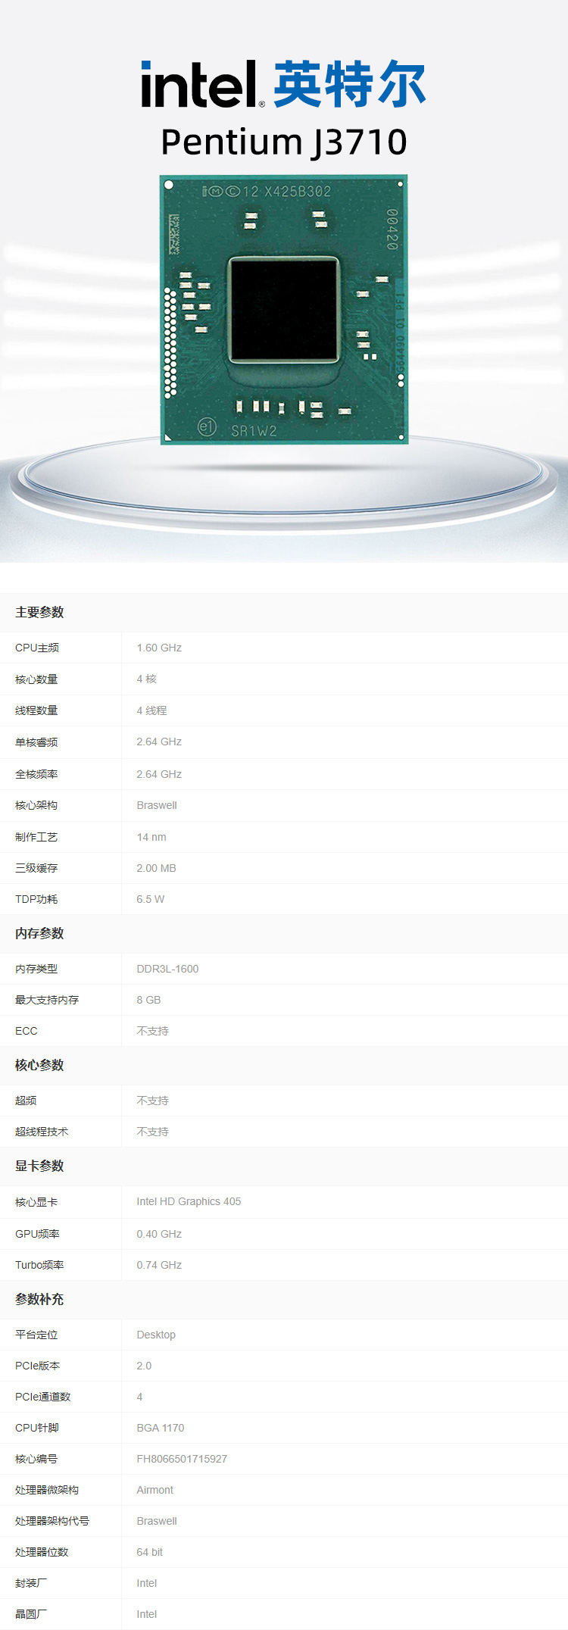Viewport: 568px width, 1630px height.
Task: Select the Desktop value
Action: pos(156,1335)
